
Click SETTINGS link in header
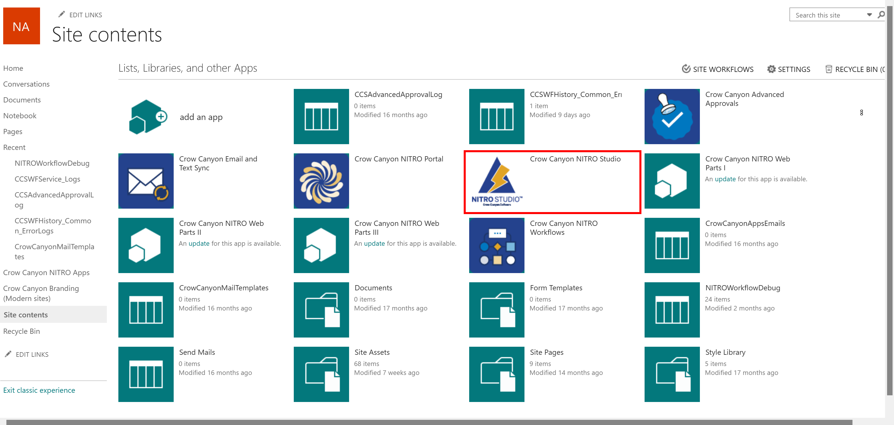(x=794, y=69)
